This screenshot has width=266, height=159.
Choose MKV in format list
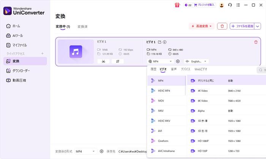click(x=166, y=111)
